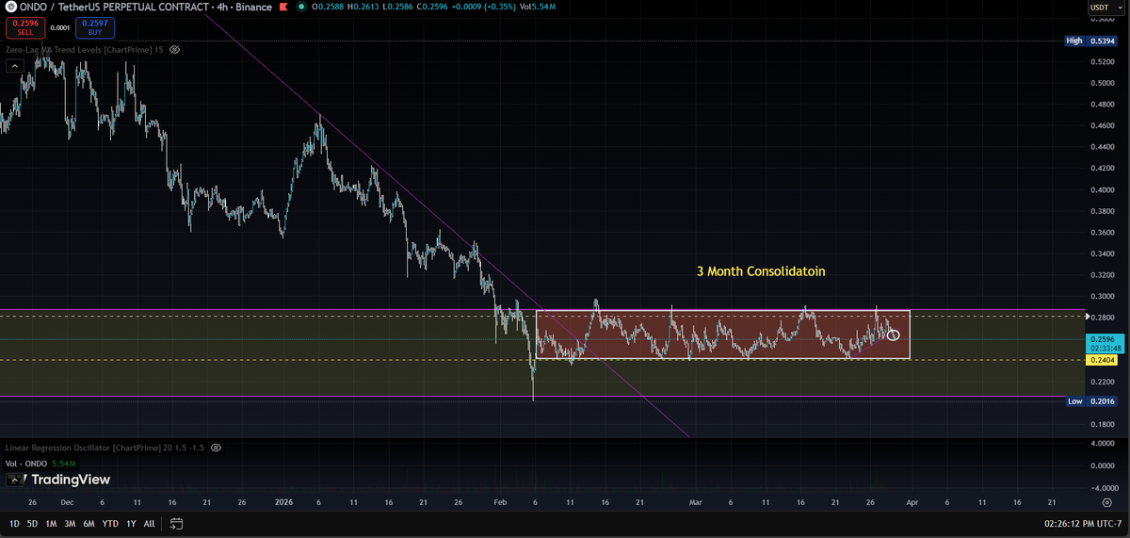This screenshot has width=1130, height=538.
Task: Select the YTD time range
Action: click(x=110, y=523)
